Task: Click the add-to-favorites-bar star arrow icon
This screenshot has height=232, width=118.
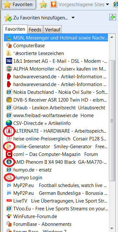Action: (43, 5)
